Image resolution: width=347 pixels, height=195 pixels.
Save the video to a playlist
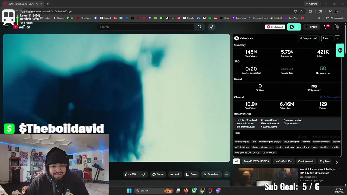(191, 174)
